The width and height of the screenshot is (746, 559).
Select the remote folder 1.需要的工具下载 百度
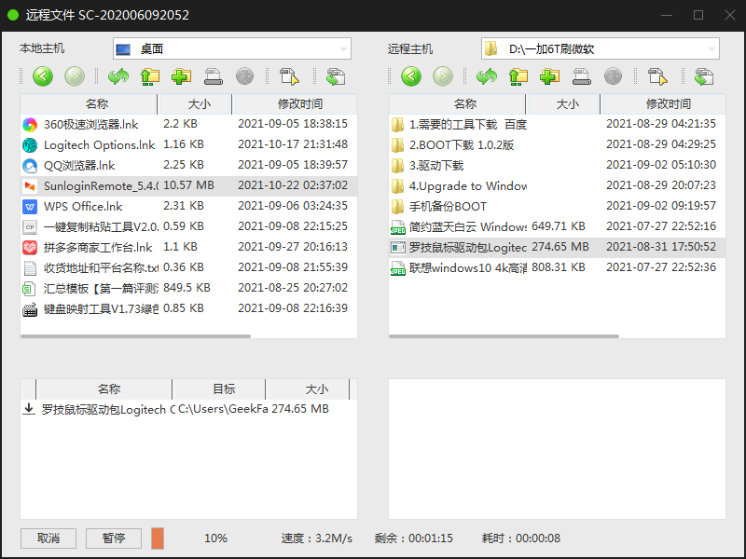pyautogui.click(x=557, y=125)
